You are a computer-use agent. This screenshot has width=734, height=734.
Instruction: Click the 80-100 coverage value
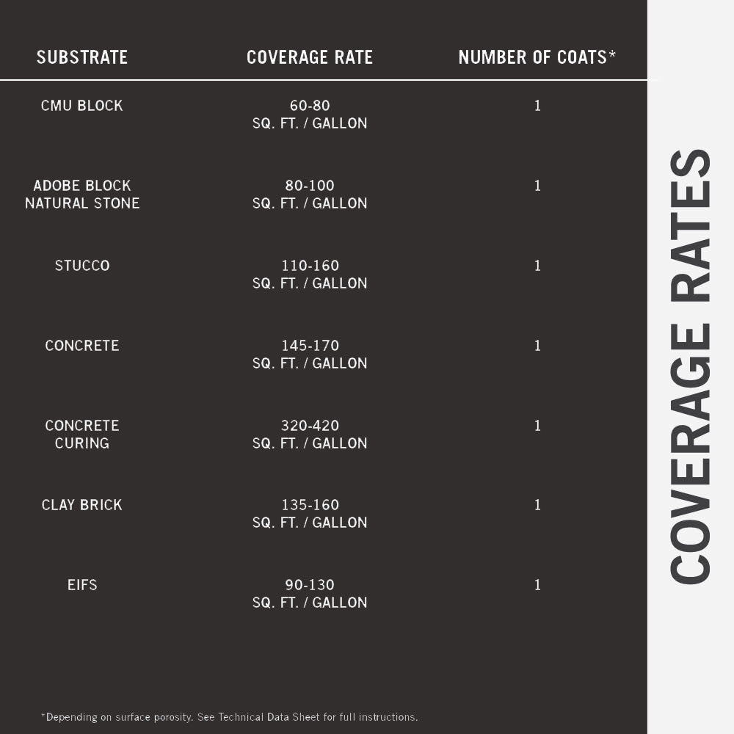click(x=309, y=186)
